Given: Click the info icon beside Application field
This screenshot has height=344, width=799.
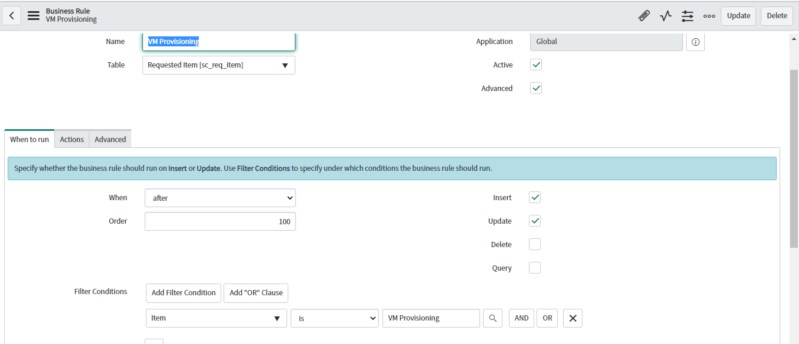Looking at the screenshot, I should [x=695, y=42].
